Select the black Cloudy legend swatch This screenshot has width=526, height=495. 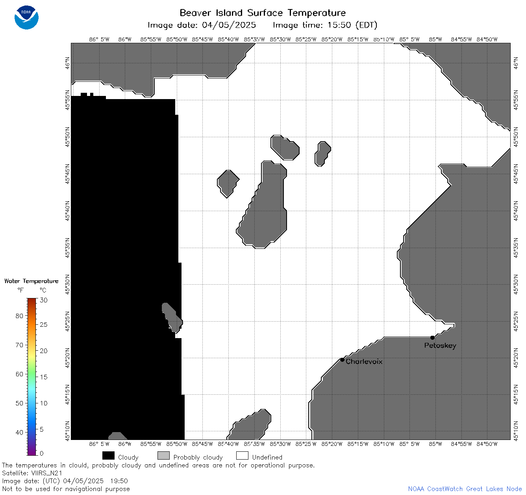coord(108,456)
